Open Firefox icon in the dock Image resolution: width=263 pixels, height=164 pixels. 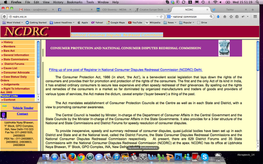(x=72, y=157)
